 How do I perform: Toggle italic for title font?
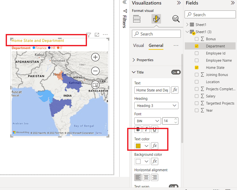click(x=146, y=129)
